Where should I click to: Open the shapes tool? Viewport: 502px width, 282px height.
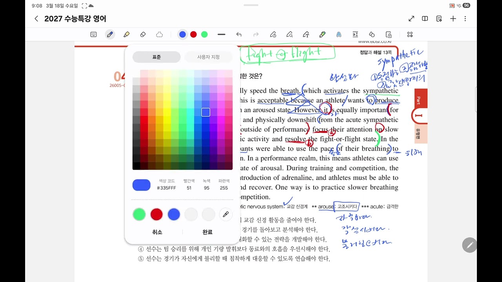pos(372,34)
